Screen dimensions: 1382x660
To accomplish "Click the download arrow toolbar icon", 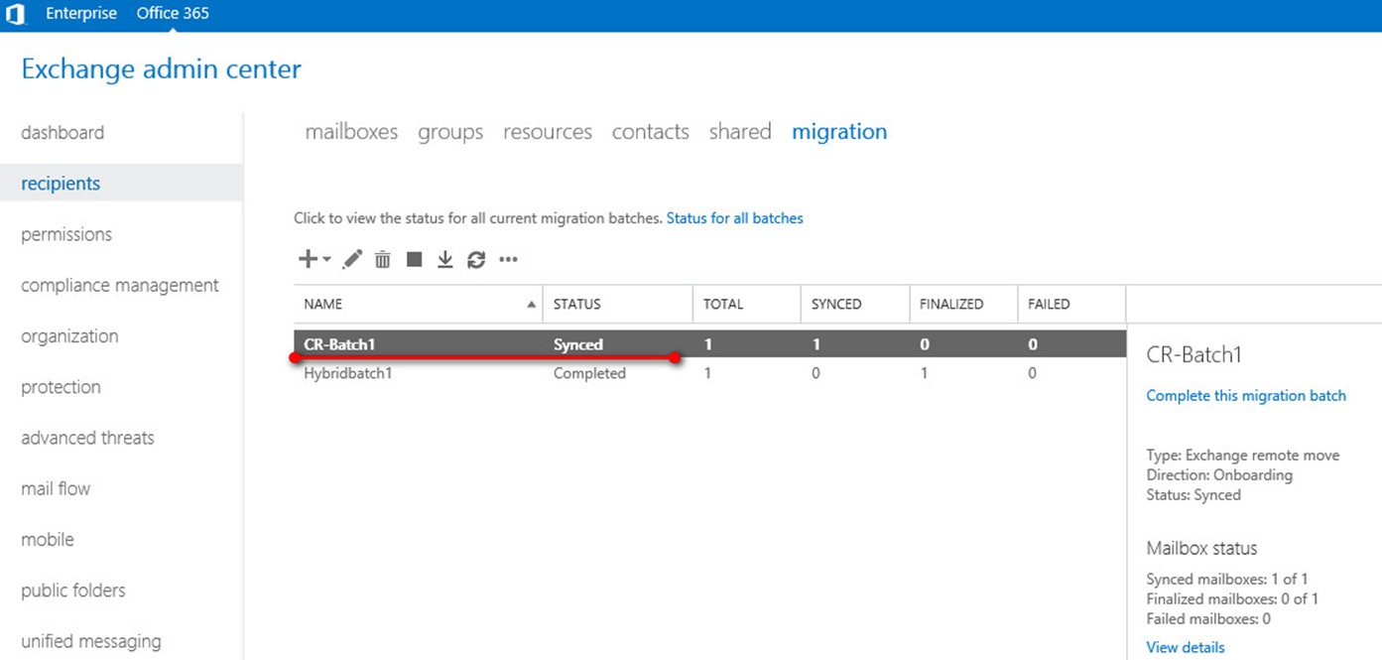I will [445, 260].
